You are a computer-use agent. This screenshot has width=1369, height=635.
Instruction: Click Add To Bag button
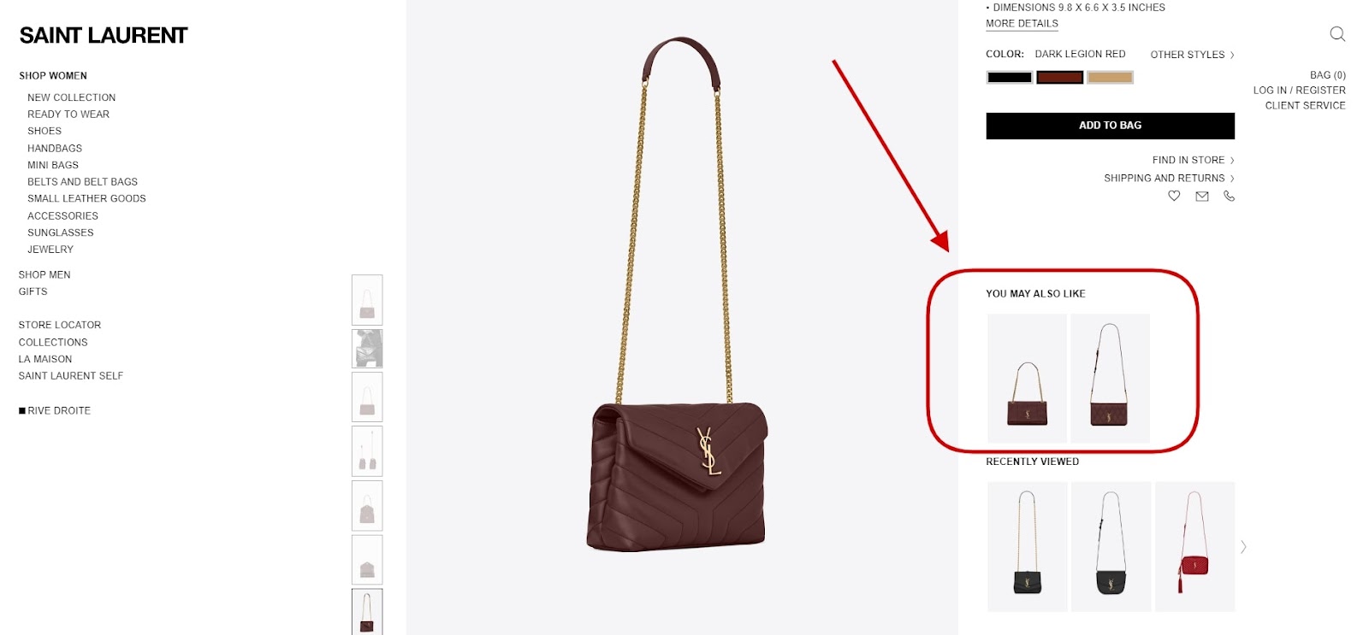pos(1110,126)
